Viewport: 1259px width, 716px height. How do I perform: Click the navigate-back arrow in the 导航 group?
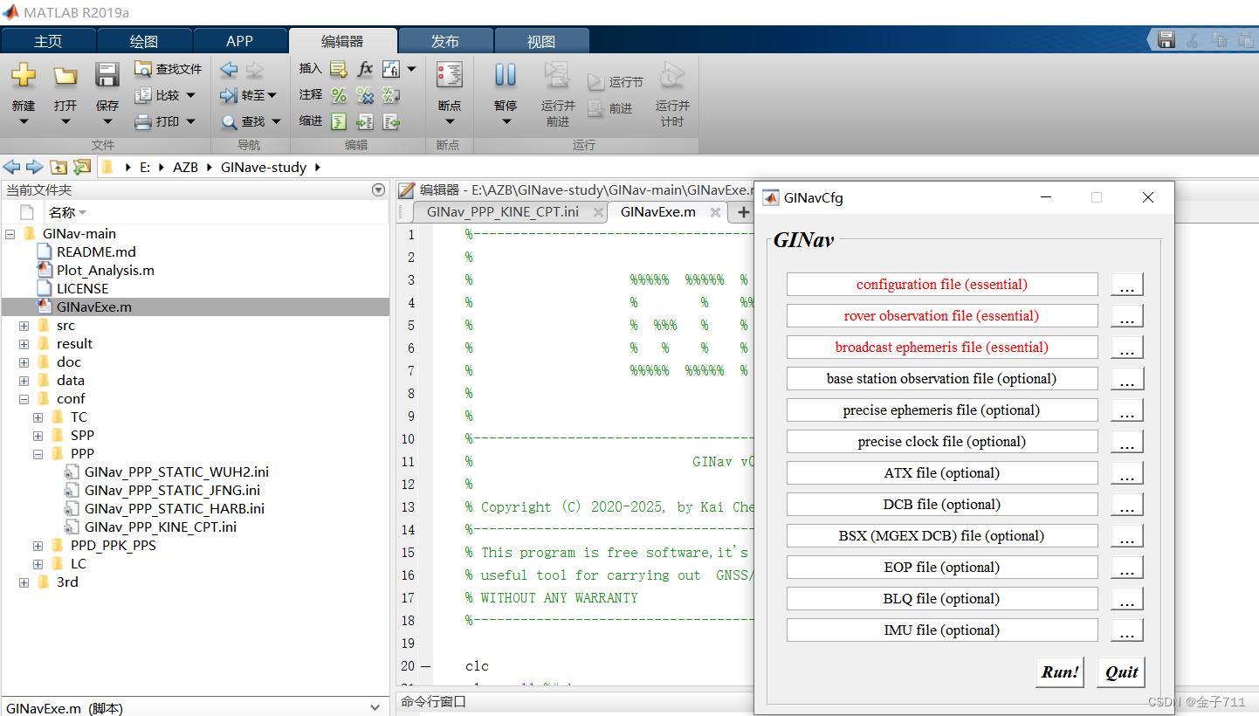click(x=229, y=69)
